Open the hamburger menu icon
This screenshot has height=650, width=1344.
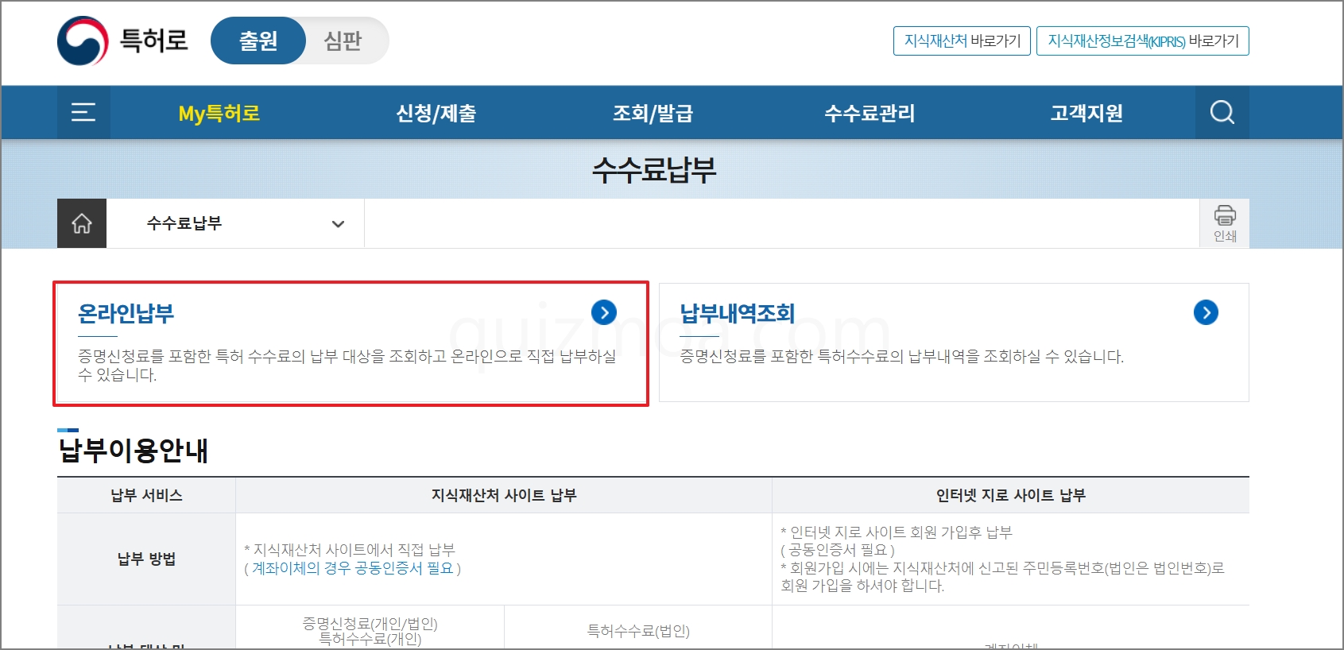(x=83, y=112)
